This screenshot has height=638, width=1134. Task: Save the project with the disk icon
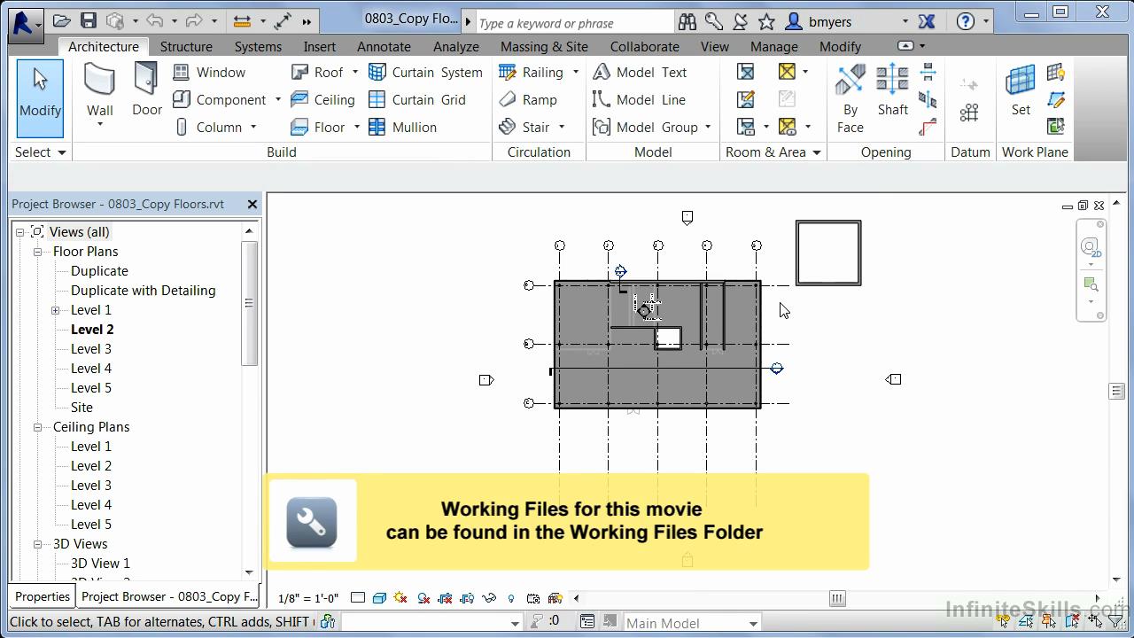[x=89, y=21]
